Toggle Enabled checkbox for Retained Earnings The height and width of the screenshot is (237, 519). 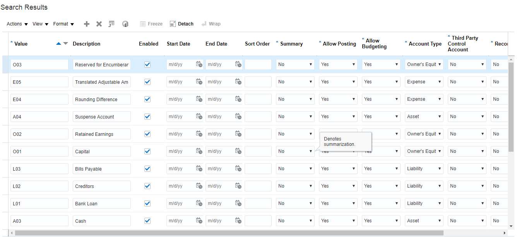coord(147,134)
